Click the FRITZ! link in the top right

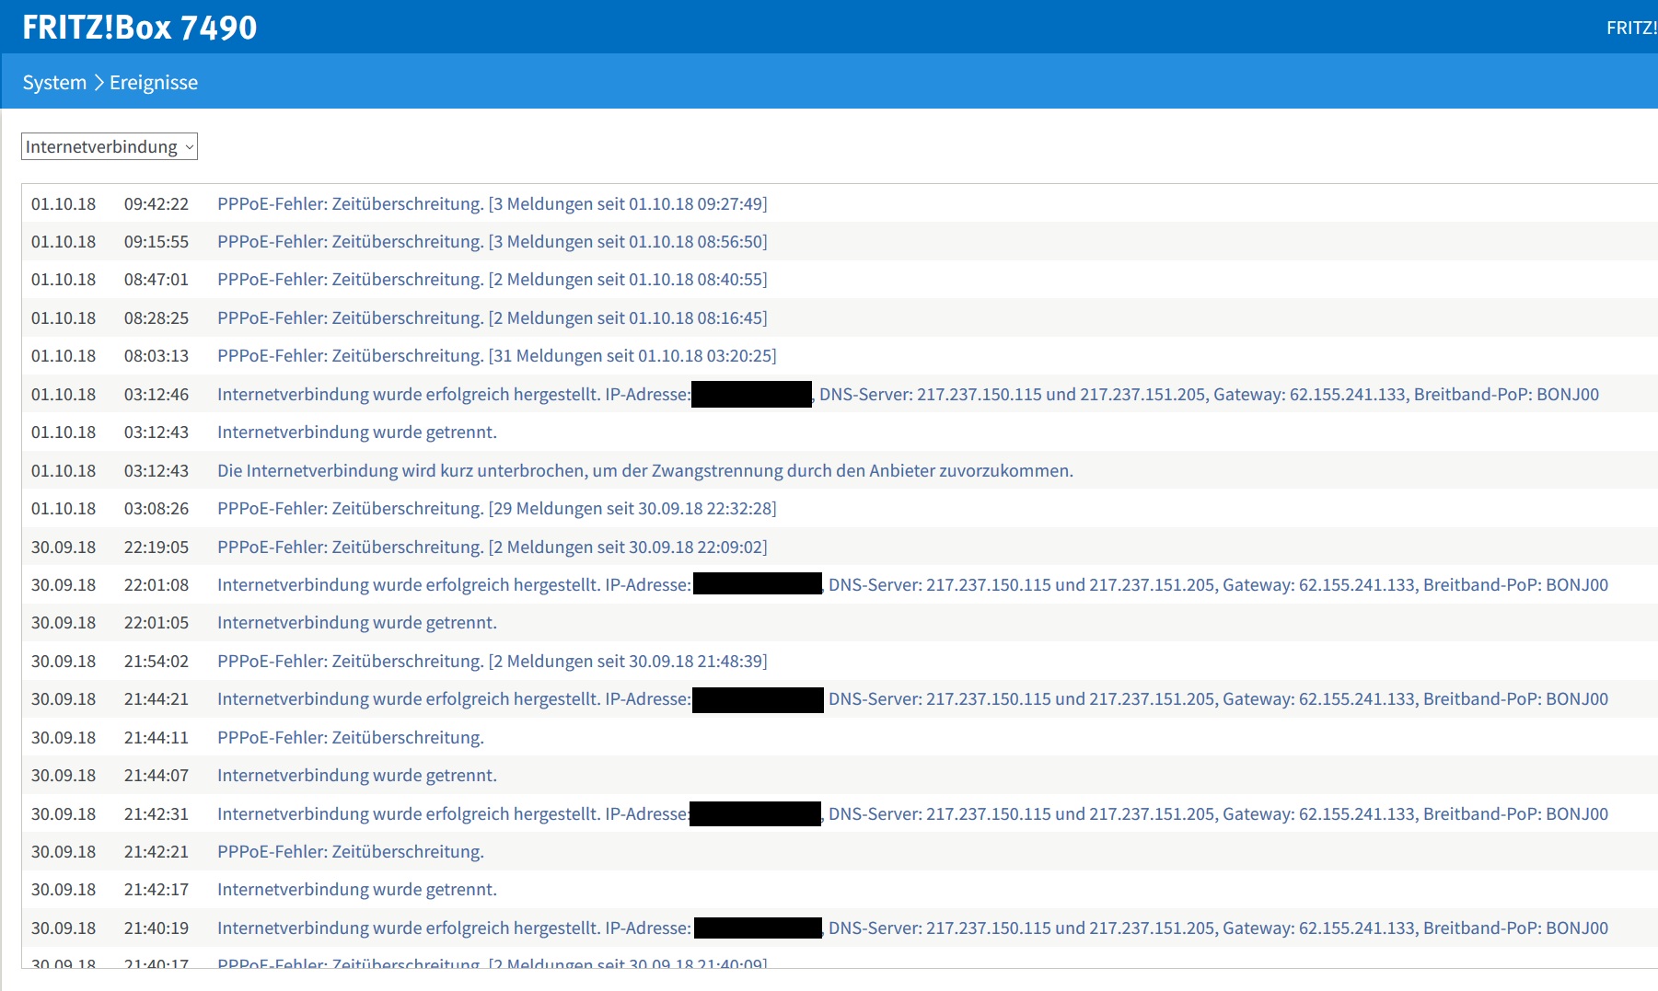pos(1631,28)
